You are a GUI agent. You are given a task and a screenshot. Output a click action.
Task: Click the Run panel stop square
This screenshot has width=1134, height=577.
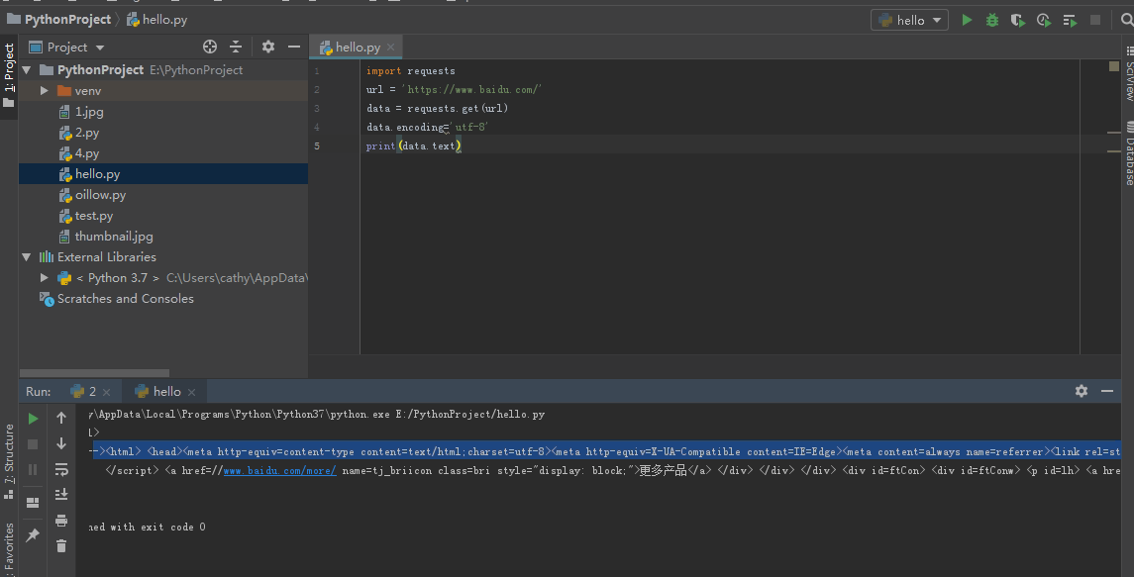coord(33,444)
